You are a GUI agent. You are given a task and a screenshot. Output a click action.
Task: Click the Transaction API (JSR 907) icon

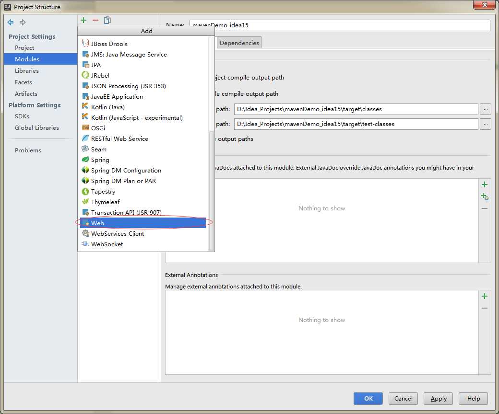click(85, 212)
